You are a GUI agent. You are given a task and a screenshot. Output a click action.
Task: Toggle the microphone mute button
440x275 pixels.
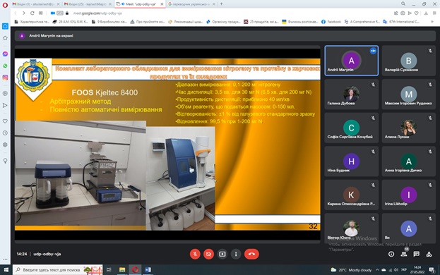195,254
